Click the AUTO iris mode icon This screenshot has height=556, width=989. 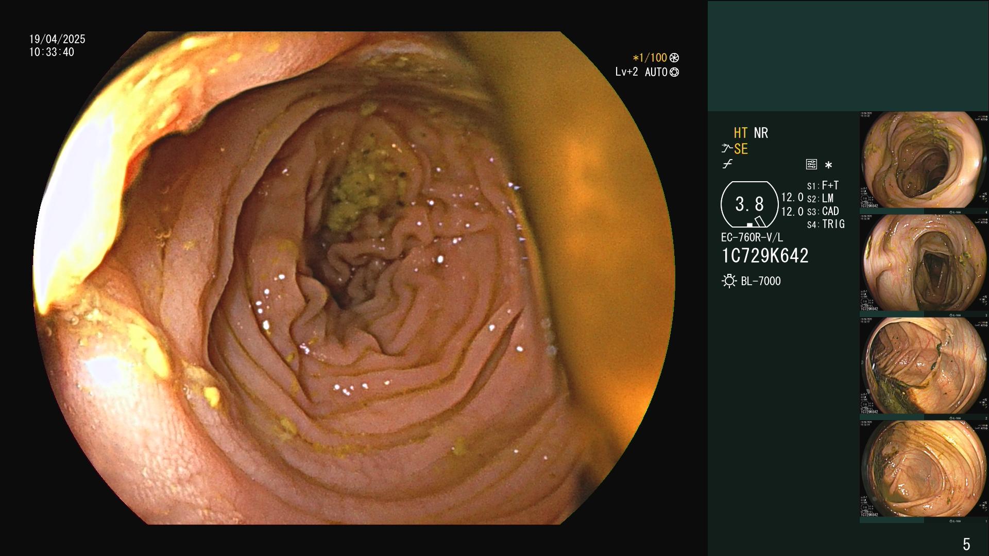point(674,72)
